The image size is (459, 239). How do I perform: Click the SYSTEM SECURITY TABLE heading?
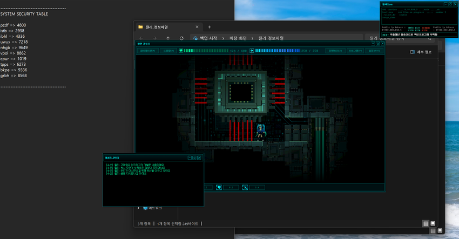(24, 13)
